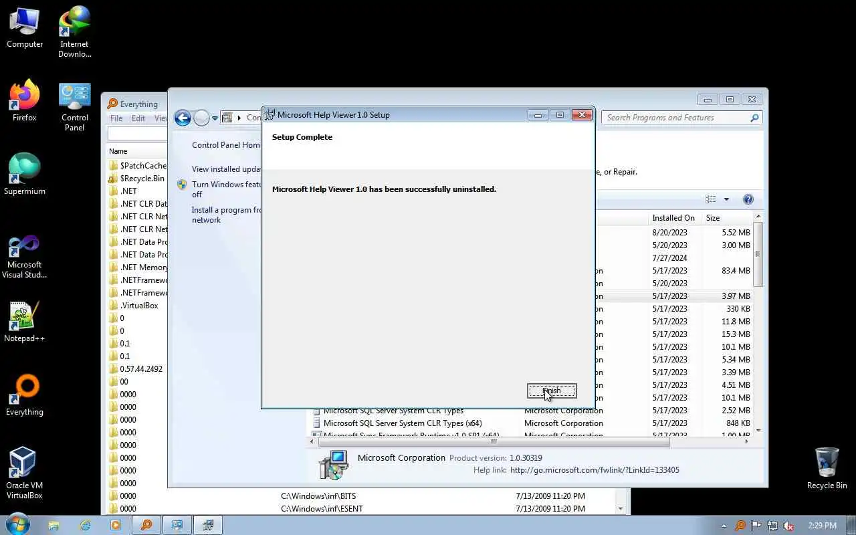Click the muted volume speaker tray icon
Viewport: 856px width, 535px height.
tap(788, 526)
